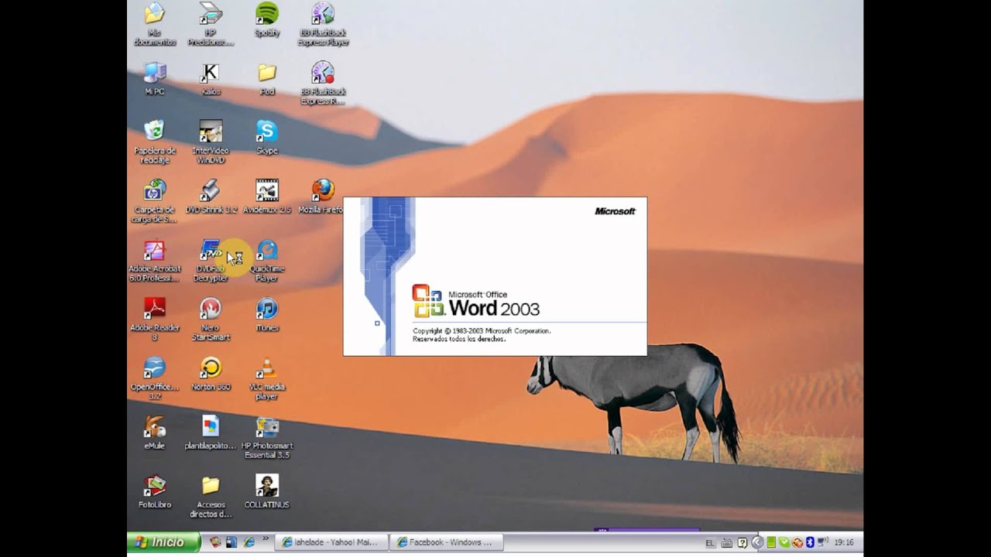
Task: Launch QuickTime Player shortcut
Action: click(267, 260)
